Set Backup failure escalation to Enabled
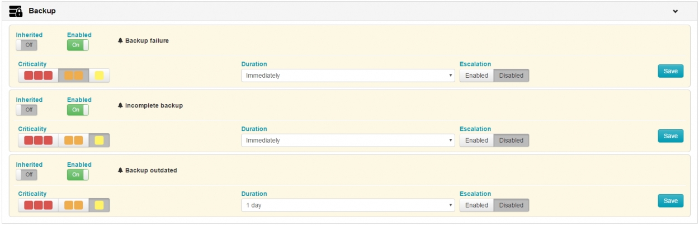The width and height of the screenshot is (699, 225). pos(476,76)
